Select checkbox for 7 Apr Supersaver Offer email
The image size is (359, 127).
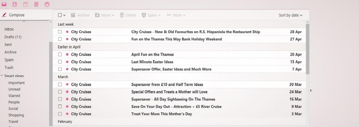tap(60, 69)
